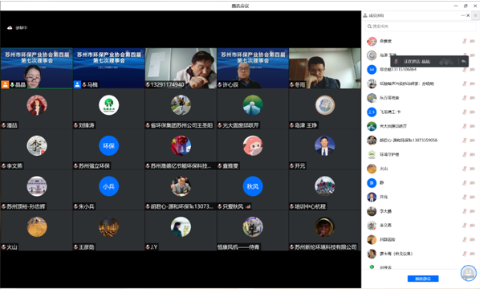This screenshot has width=496, height=289.
Task: Click the blue person badge beside 马楣
Action: [x=78, y=84]
